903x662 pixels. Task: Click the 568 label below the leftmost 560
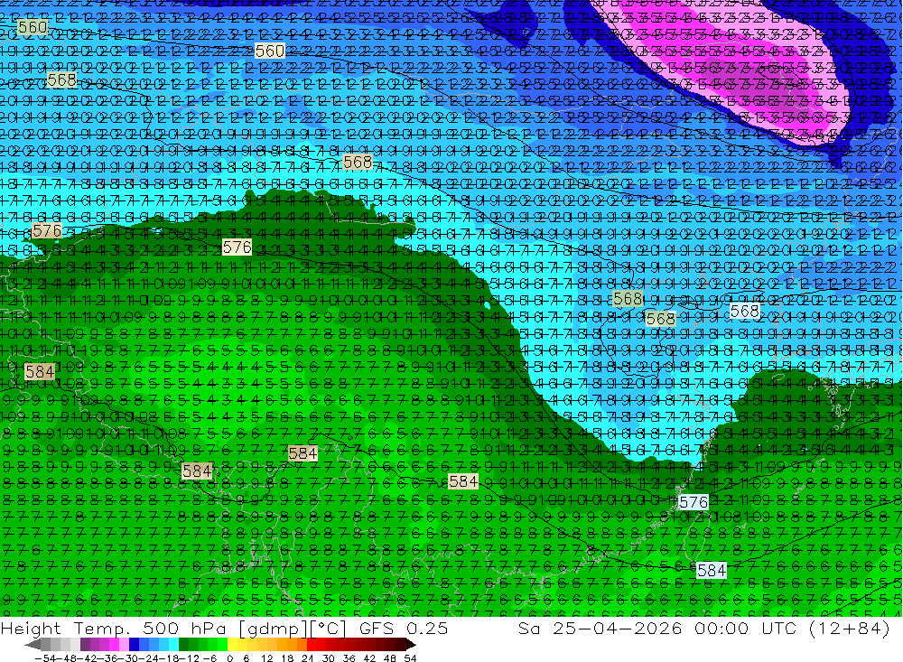point(61,79)
